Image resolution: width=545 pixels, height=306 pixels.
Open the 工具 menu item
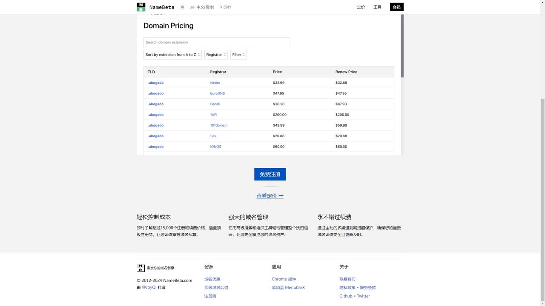pos(377,7)
